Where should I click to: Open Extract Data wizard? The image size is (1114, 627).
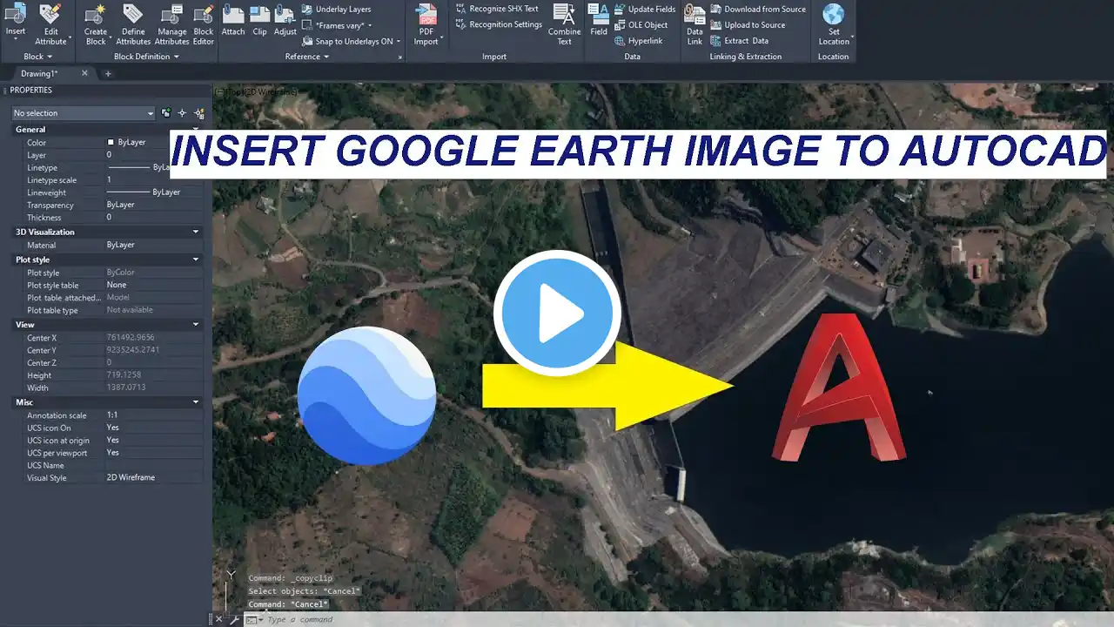point(740,40)
